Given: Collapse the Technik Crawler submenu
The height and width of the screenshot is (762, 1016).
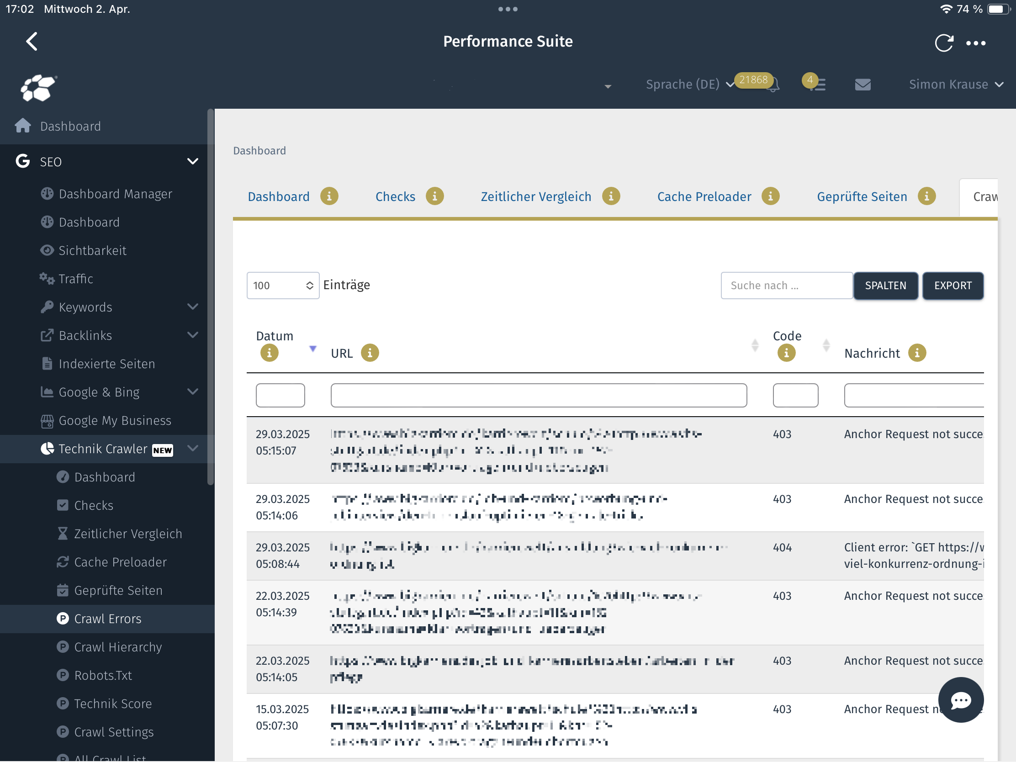Looking at the screenshot, I should [193, 448].
